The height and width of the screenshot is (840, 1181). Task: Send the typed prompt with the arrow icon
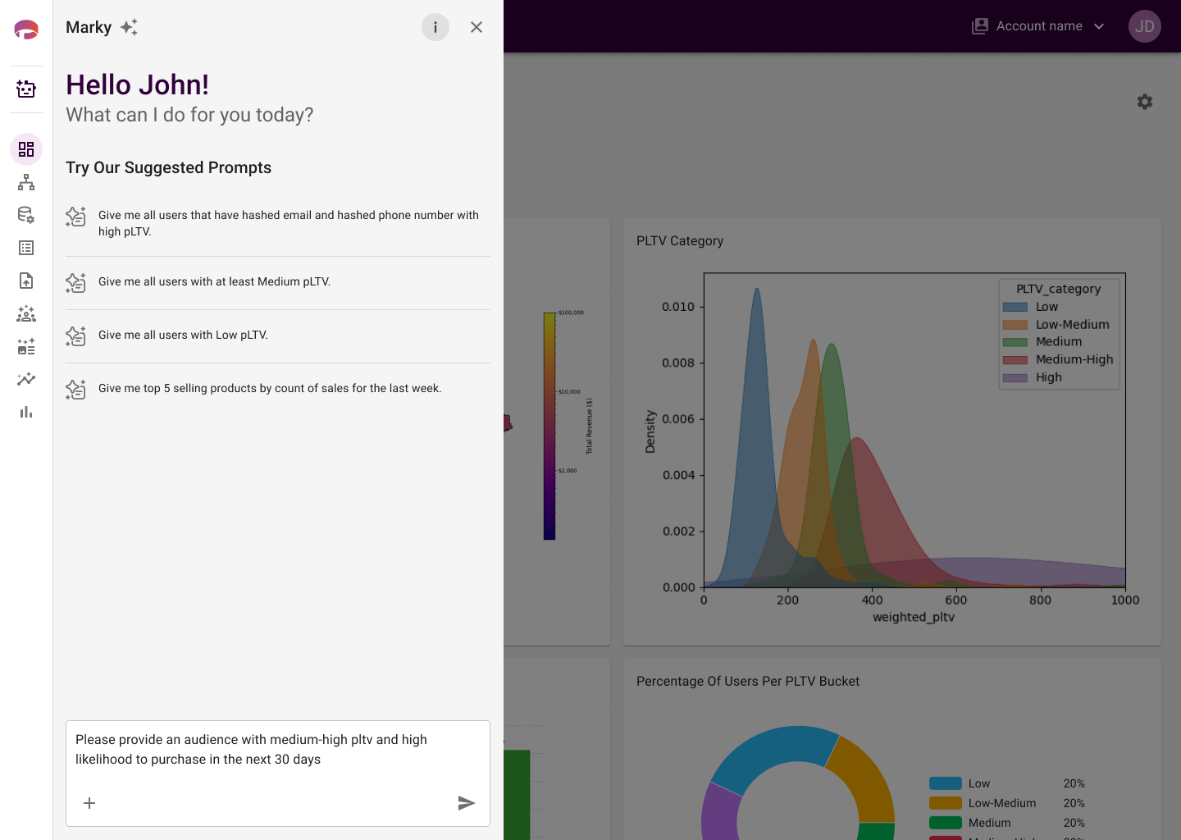click(x=467, y=803)
